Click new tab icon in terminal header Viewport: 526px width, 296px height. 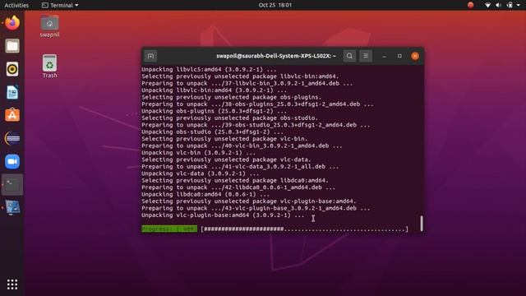point(150,56)
